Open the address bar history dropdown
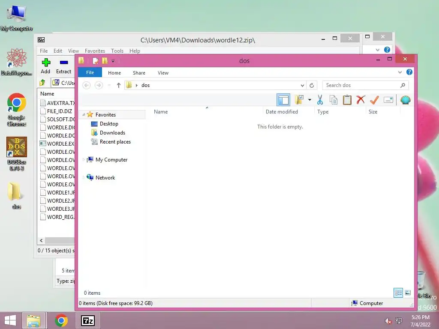Screen dimensions: 439x329 [302, 85]
